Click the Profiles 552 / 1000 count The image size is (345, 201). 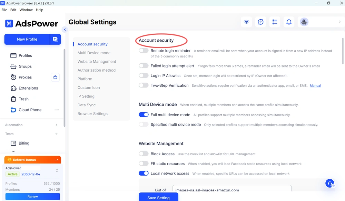click(51, 184)
